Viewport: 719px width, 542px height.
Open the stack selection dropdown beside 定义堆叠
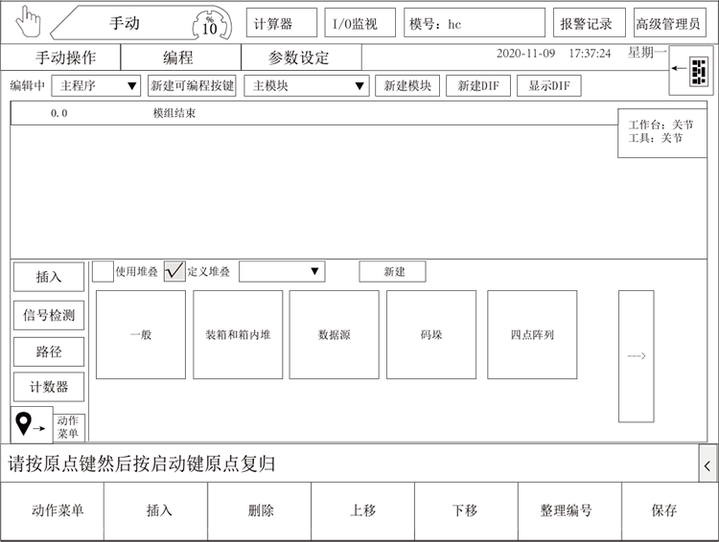click(x=281, y=272)
